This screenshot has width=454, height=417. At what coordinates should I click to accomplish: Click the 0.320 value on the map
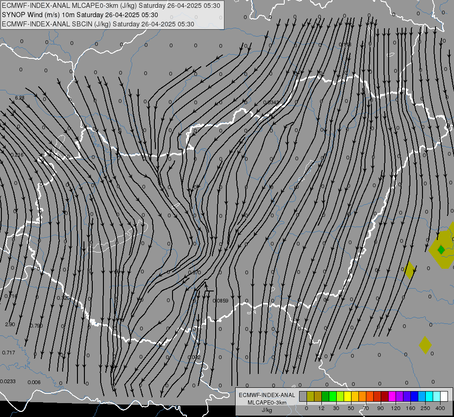63,298
